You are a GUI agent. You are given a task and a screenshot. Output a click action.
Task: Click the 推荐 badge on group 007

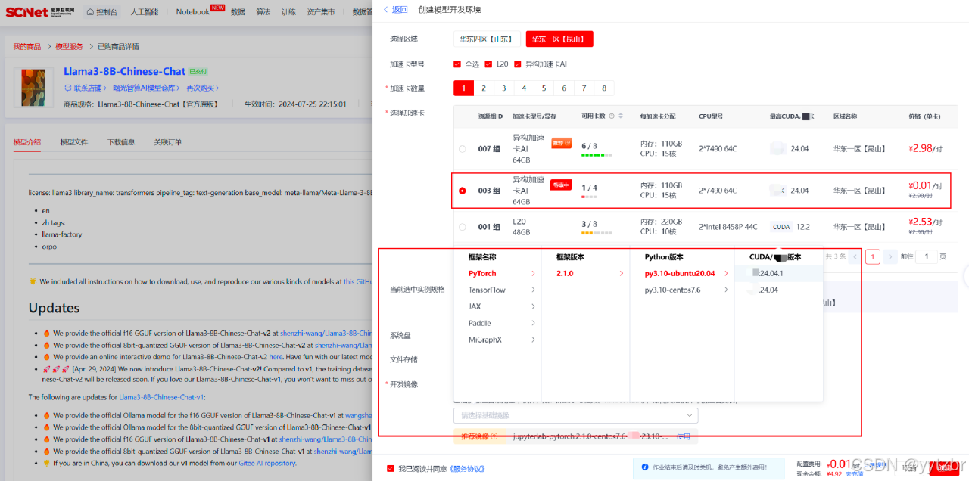[x=561, y=143]
